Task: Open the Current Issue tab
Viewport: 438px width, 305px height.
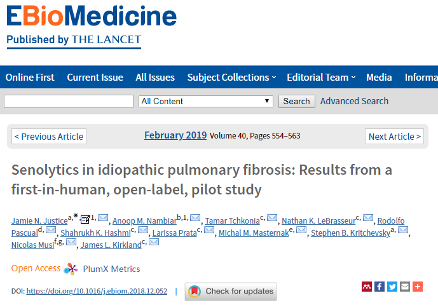Action: (x=95, y=78)
